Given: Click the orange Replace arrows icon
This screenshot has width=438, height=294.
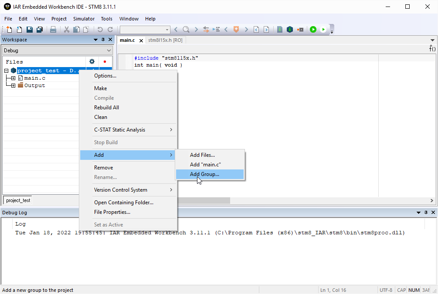Looking at the screenshot, I should pos(206,29).
